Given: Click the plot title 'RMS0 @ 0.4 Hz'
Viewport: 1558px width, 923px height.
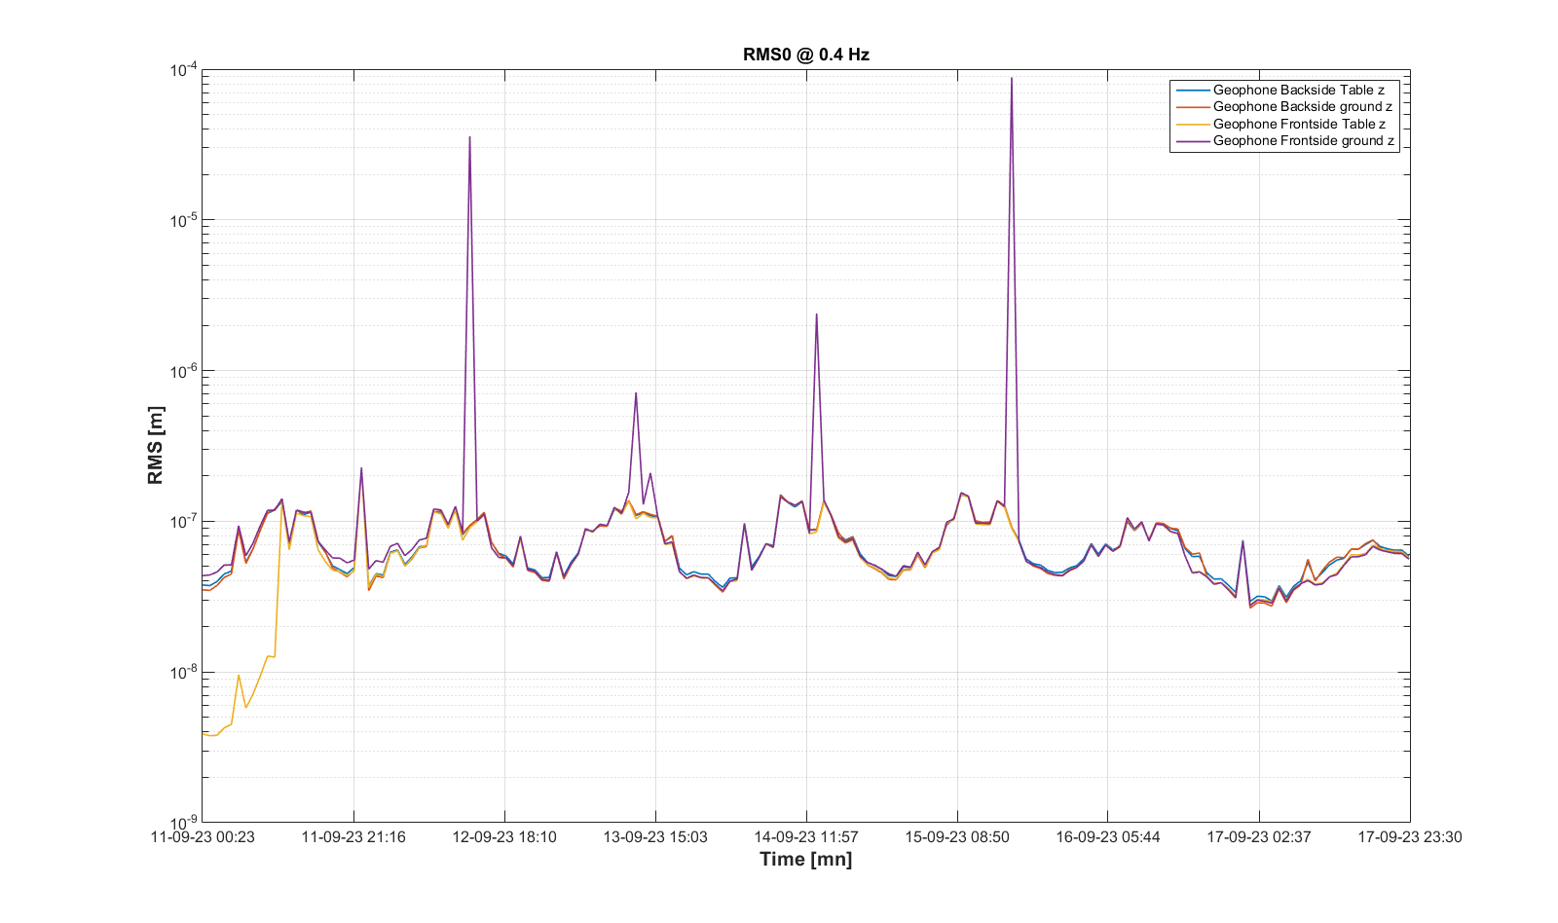Looking at the screenshot, I should coord(805,55).
